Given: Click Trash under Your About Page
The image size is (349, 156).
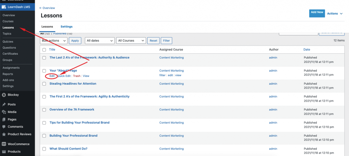Looking at the screenshot, I should tap(77, 76).
